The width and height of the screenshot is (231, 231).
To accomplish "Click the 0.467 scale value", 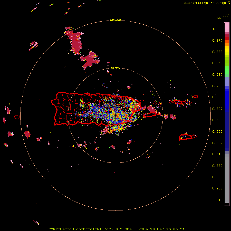I will (x=217, y=143).
